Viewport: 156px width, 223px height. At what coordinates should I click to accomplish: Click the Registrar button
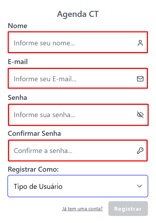pyautogui.click(x=128, y=209)
